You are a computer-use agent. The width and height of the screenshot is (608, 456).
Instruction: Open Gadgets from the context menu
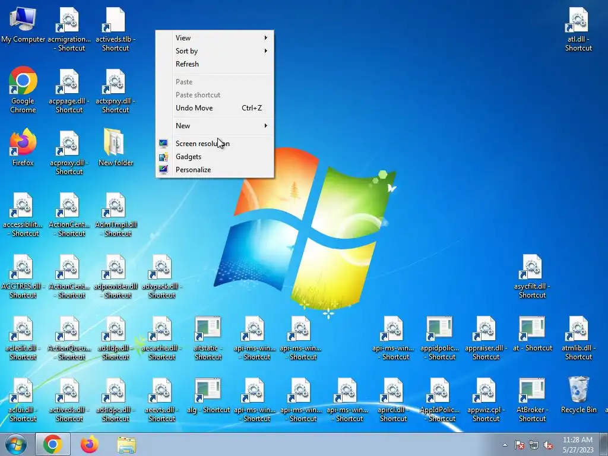tap(215, 157)
